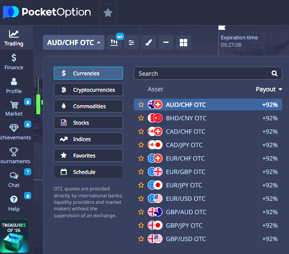The image size is (289, 254).
Task: Toggle favorite star for EUR/USD OTC
Action: pos(141,199)
